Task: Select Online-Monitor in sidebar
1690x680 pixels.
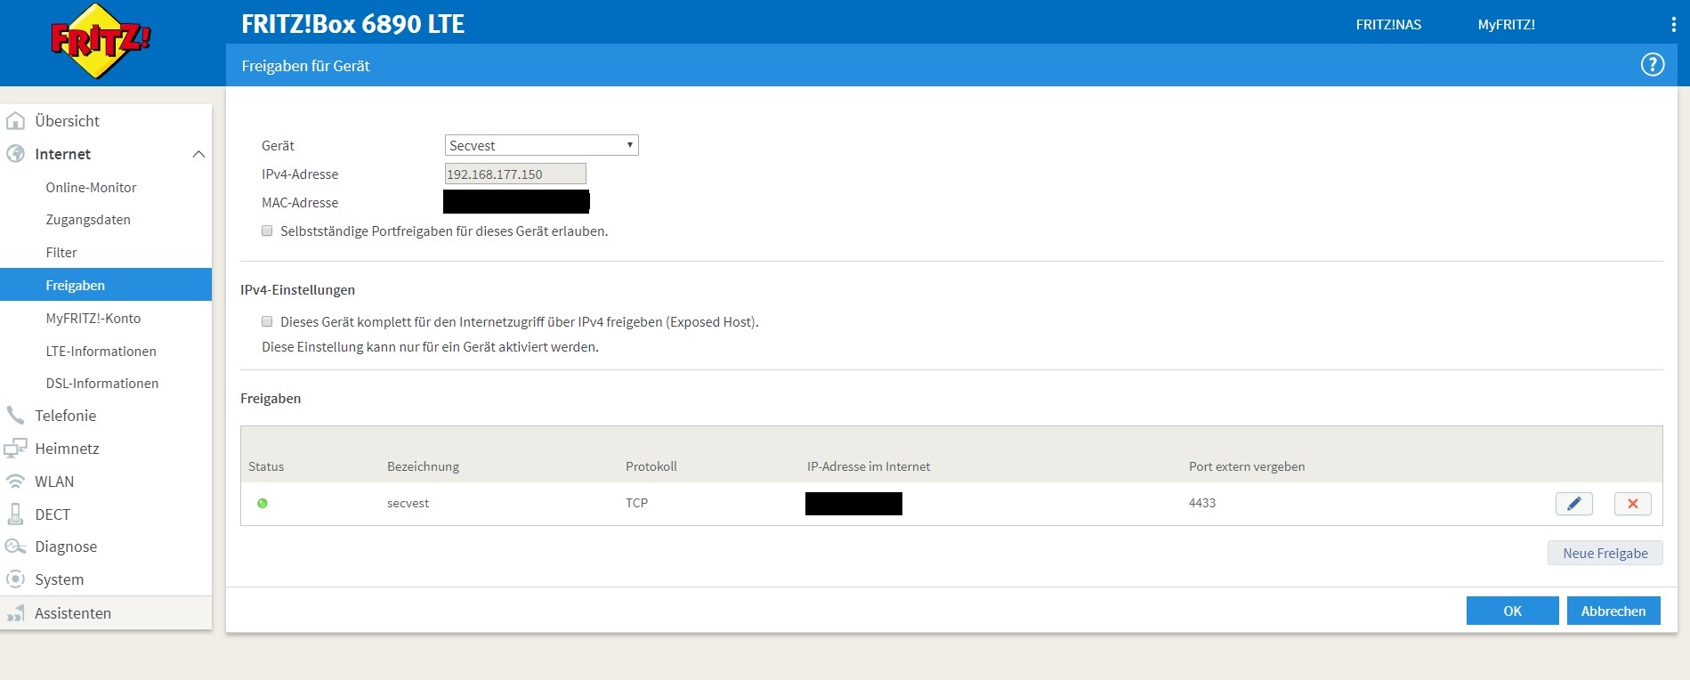Action: (91, 188)
